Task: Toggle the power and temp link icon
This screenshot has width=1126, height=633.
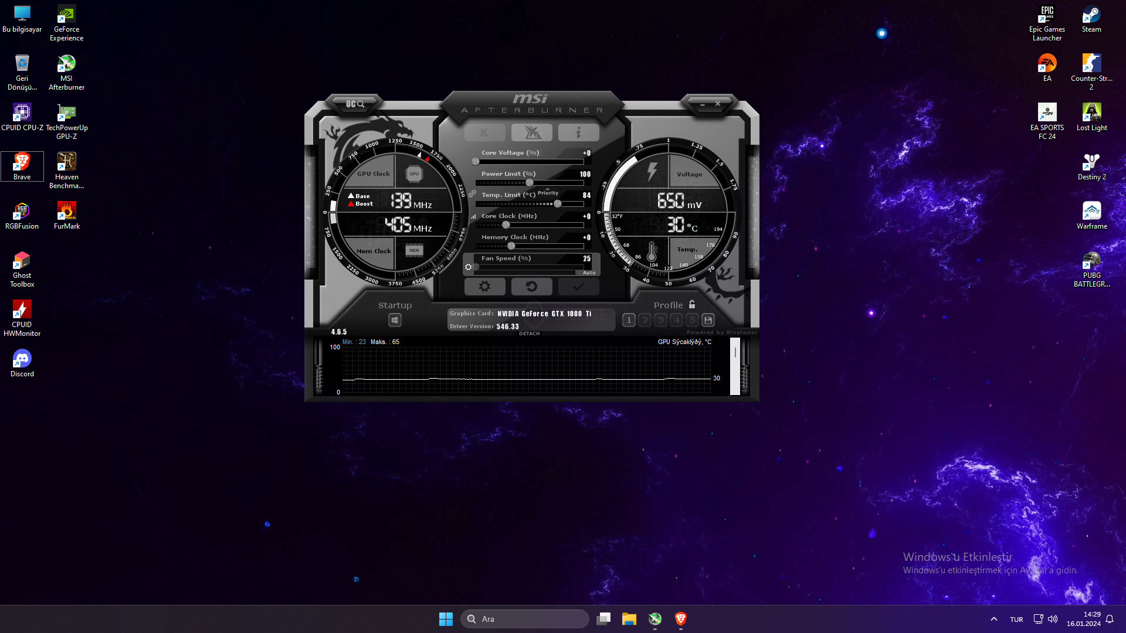Action: [x=472, y=193]
